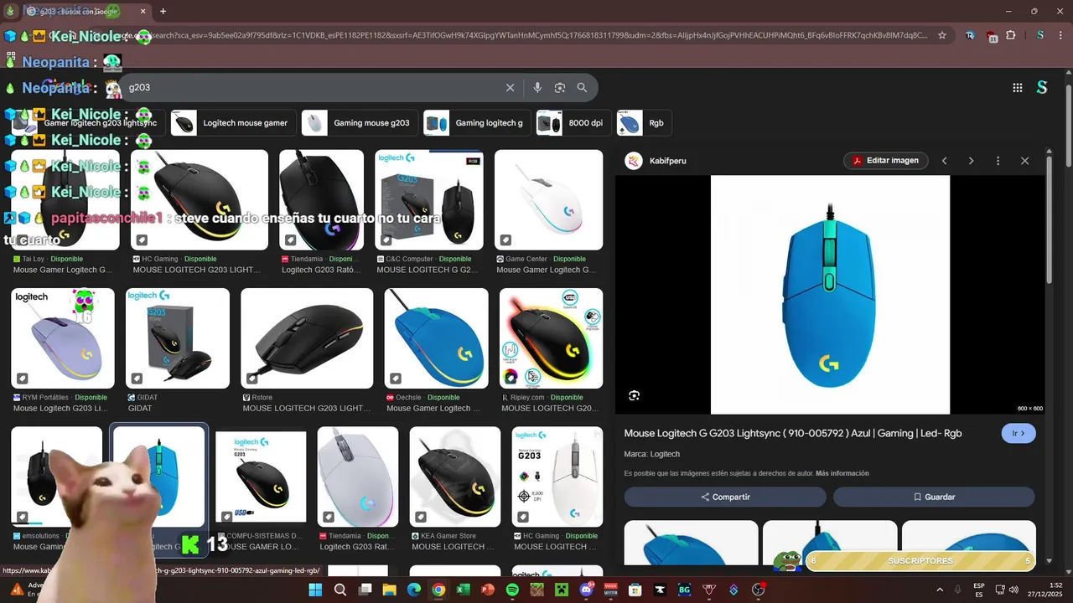
Task: Open Windows Start menu
Action: (315, 590)
